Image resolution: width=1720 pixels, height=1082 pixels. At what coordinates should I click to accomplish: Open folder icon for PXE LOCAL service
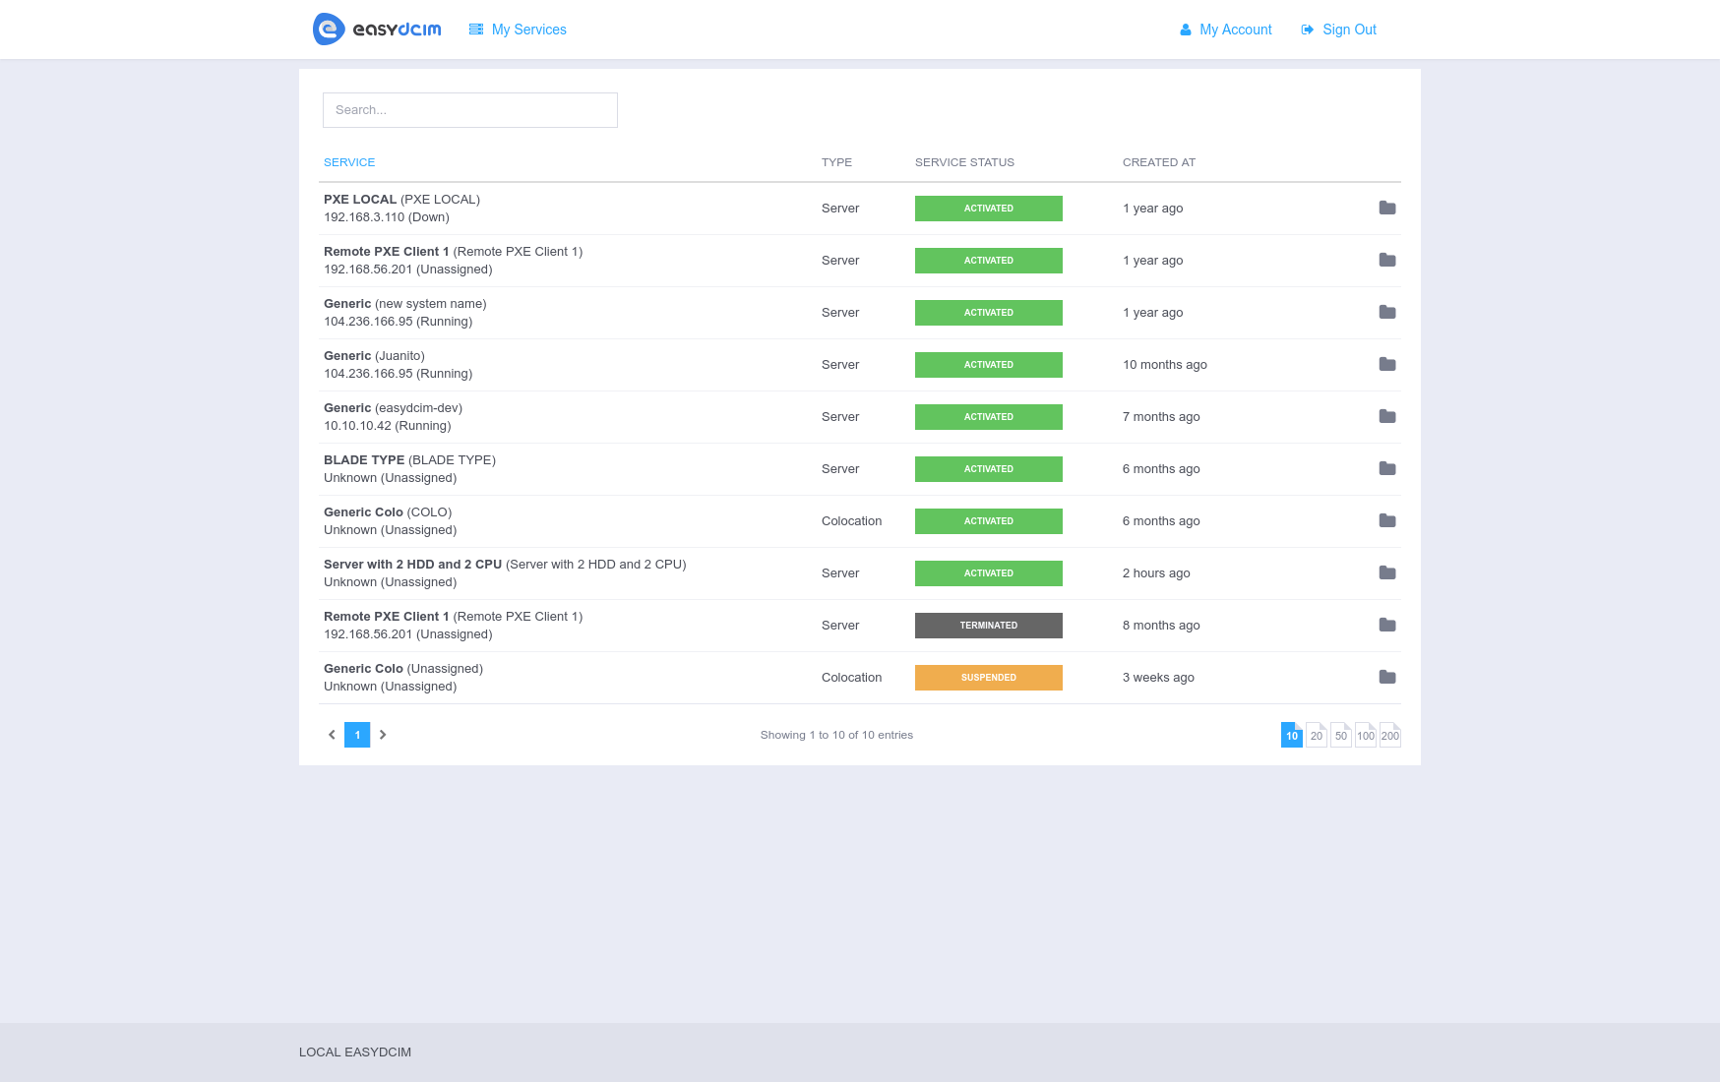coord(1387,208)
